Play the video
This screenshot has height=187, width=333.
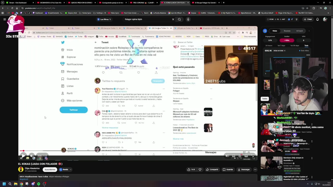tap(23, 156)
